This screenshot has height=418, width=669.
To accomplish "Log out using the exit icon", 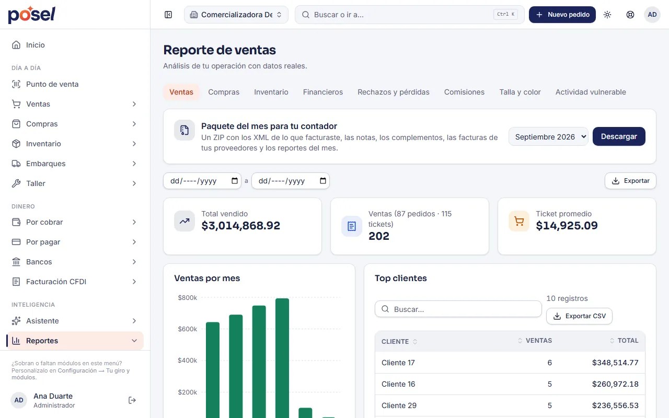I will 132,400.
